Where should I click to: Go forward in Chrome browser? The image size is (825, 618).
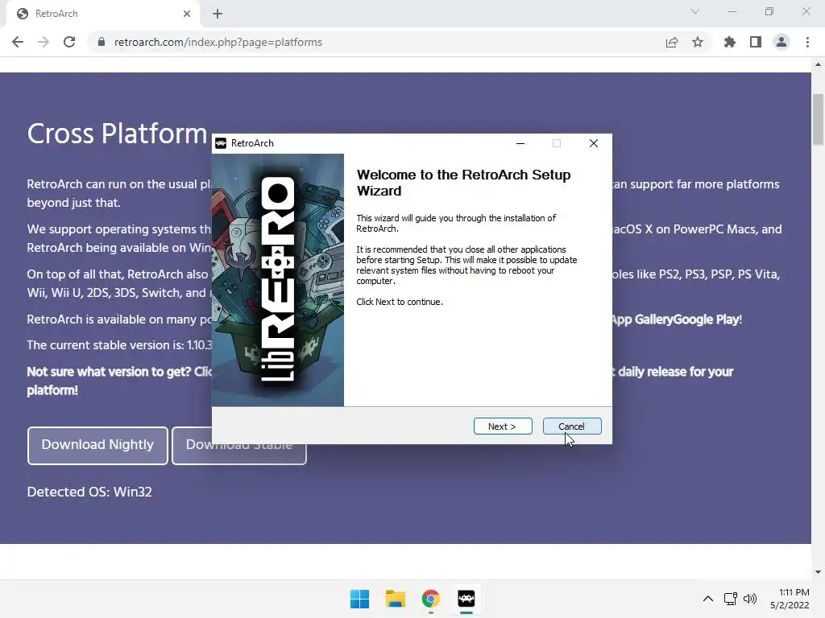coord(44,42)
